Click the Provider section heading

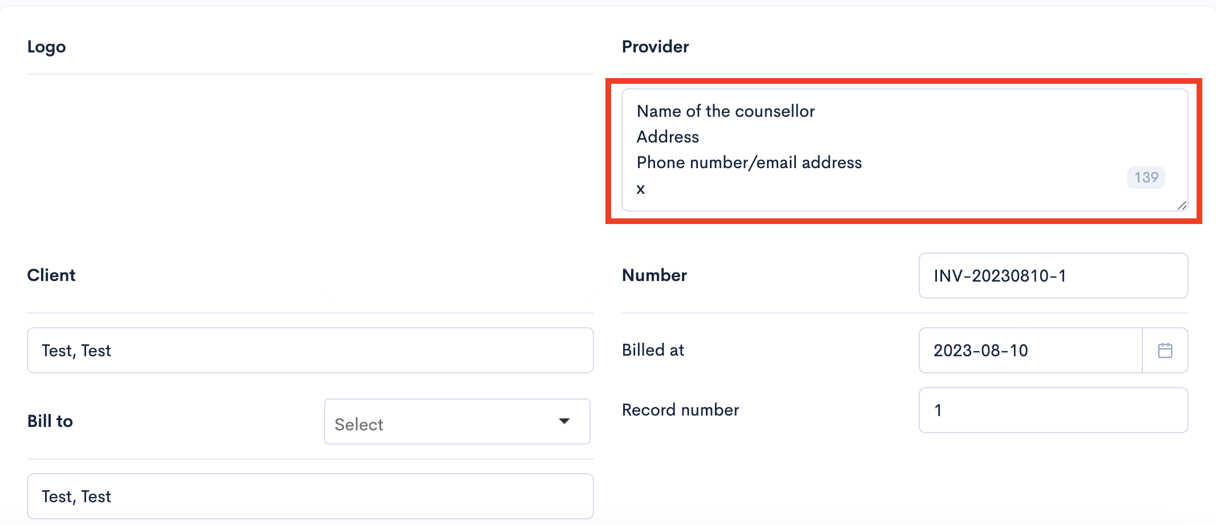[655, 47]
